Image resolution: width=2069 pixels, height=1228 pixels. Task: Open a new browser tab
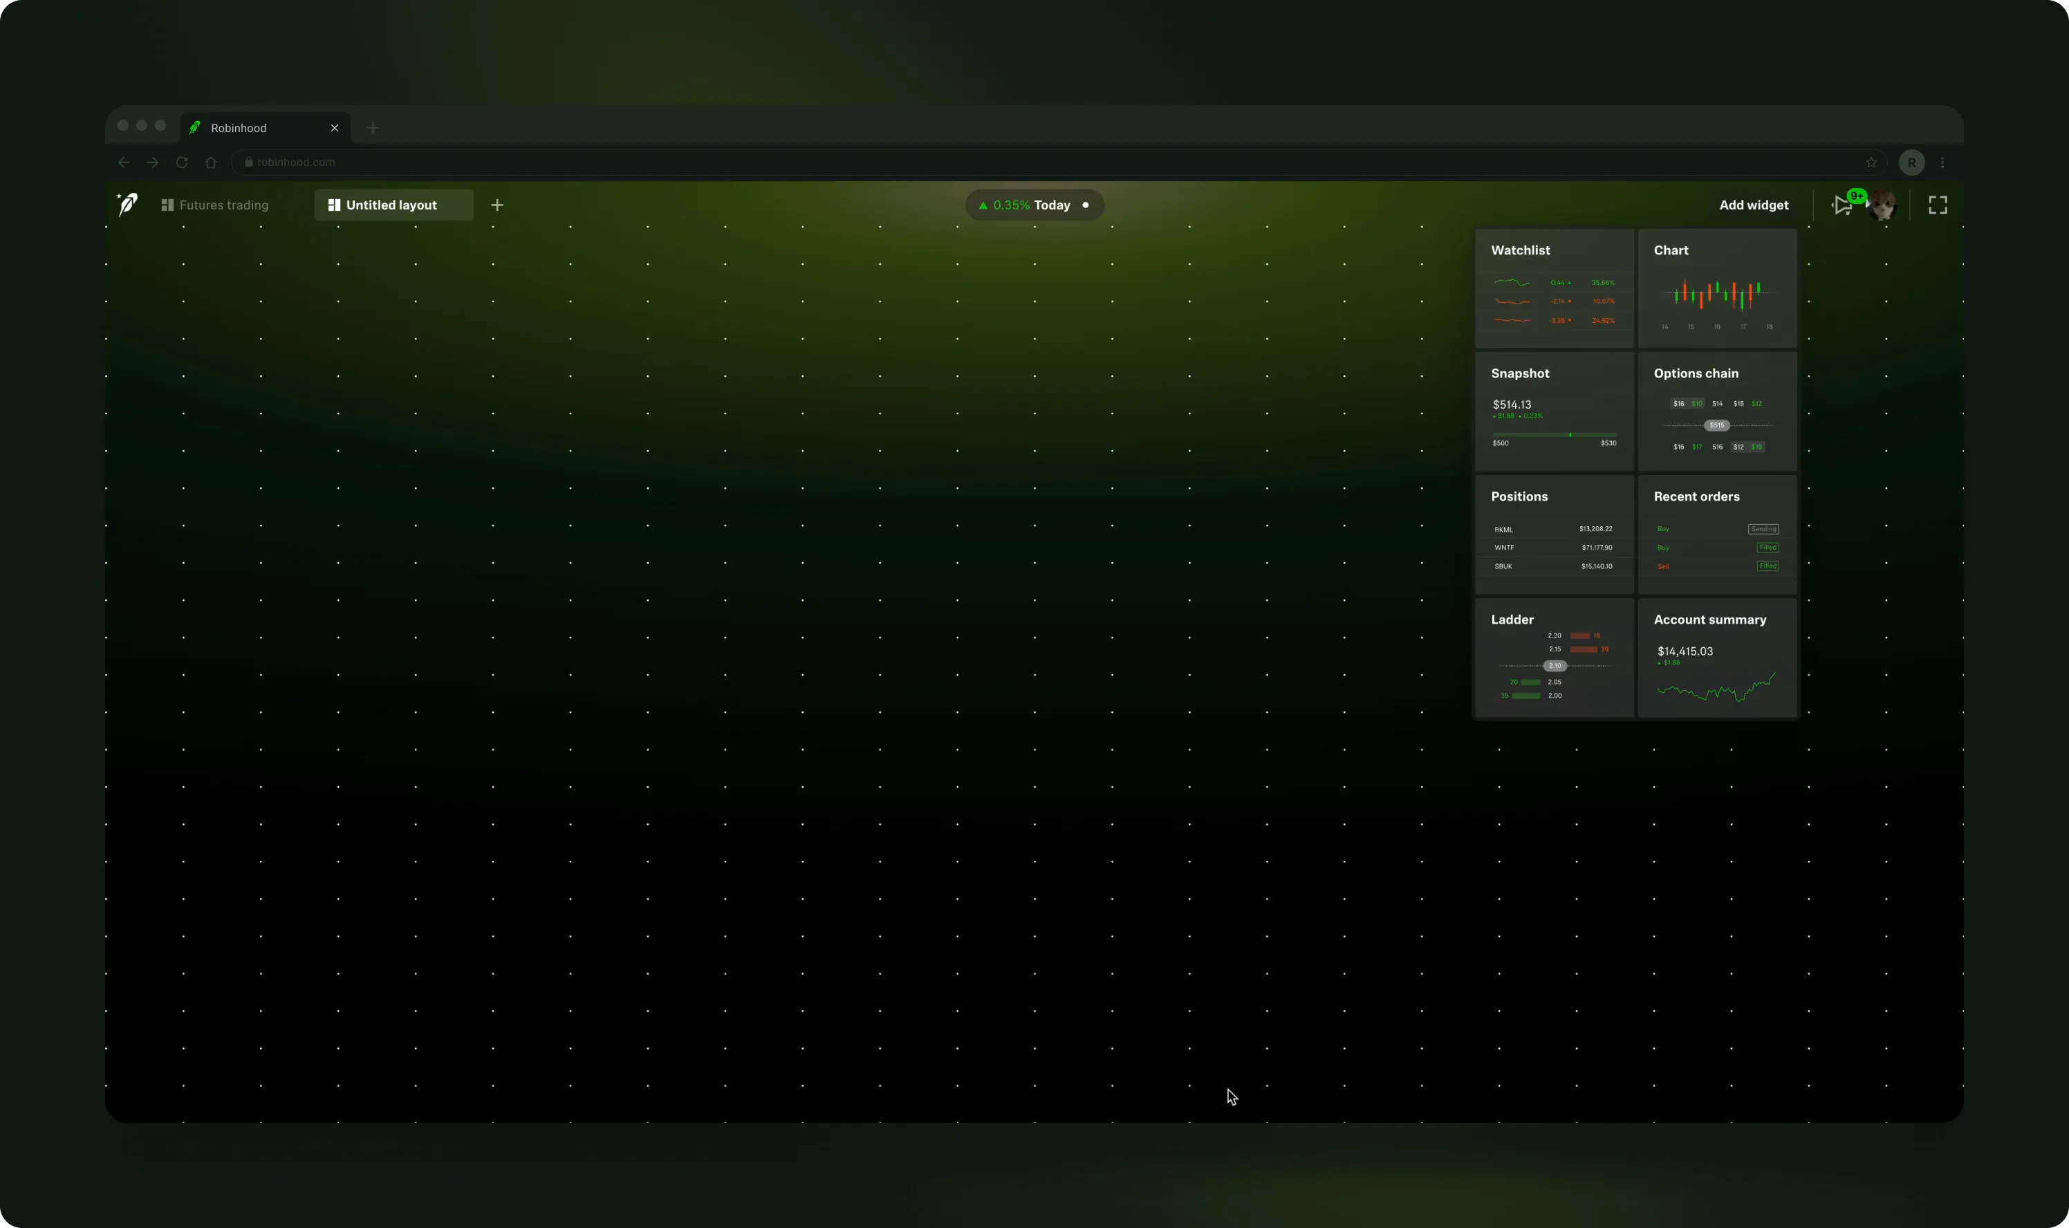pyautogui.click(x=373, y=127)
